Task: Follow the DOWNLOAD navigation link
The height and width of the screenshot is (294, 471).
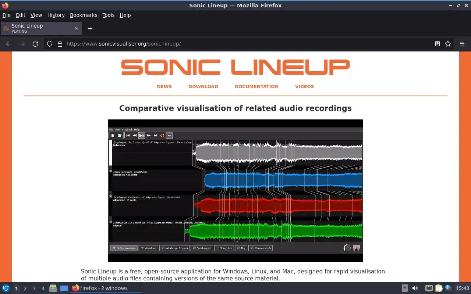Action: tap(203, 86)
